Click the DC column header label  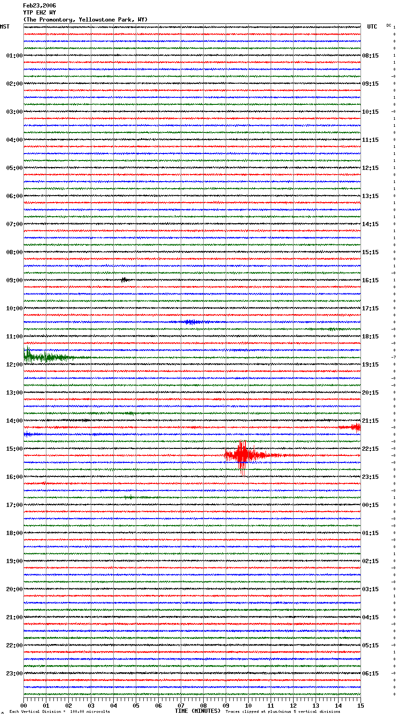(389, 25)
